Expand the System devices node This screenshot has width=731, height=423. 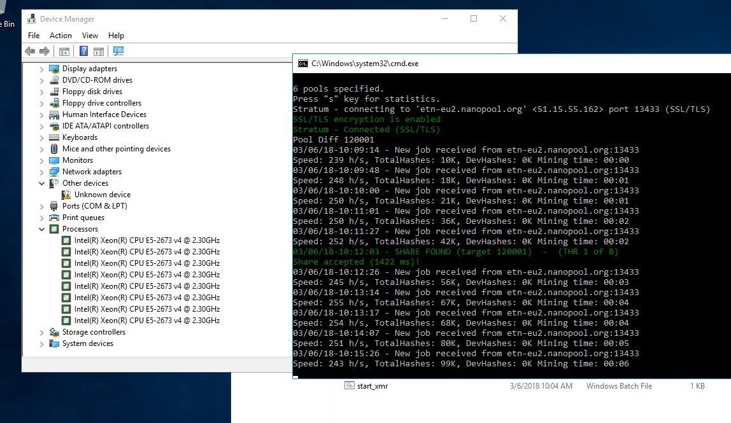click(41, 343)
